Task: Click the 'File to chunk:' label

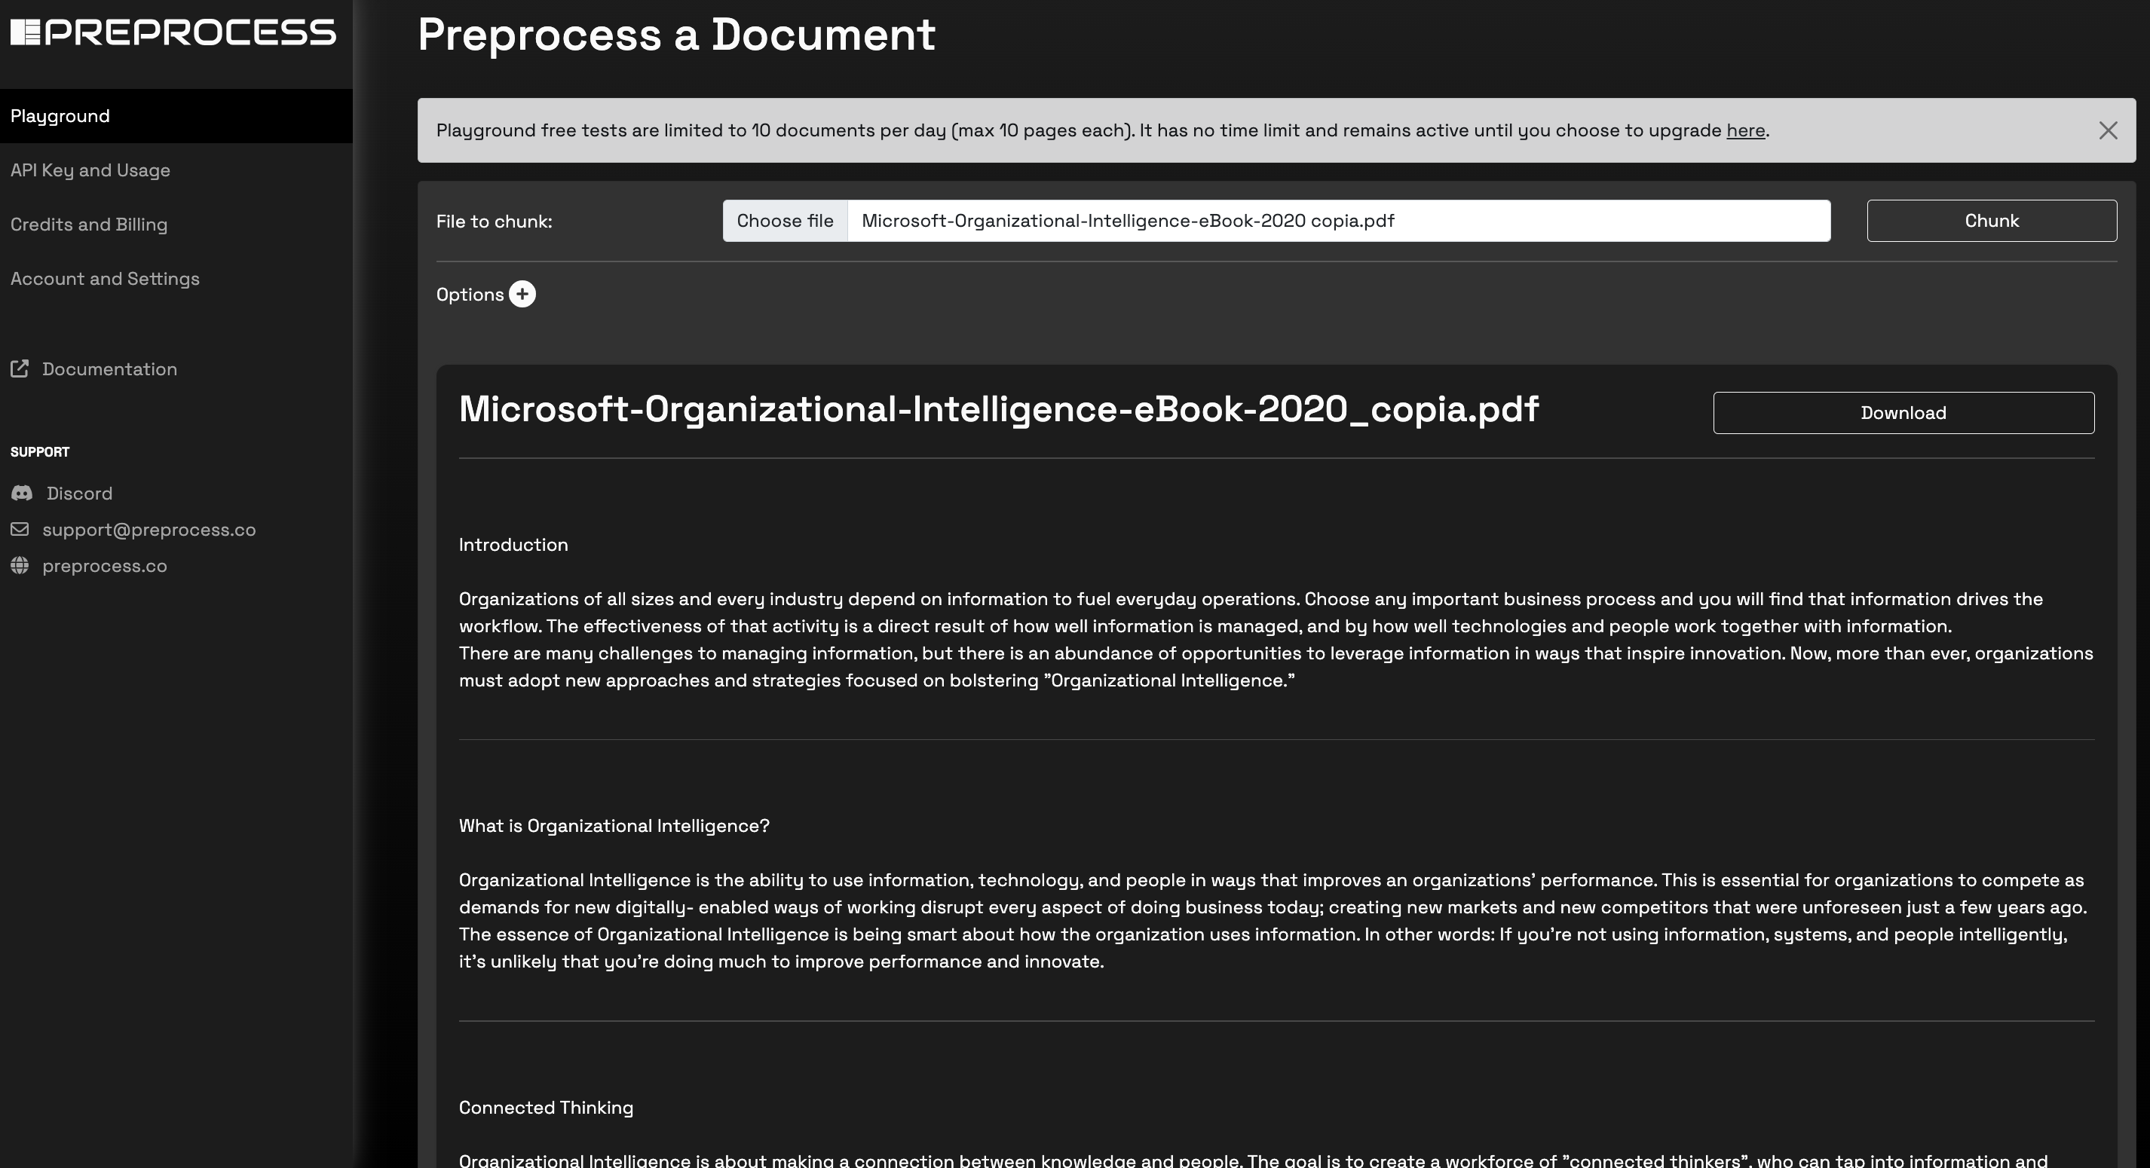Action: coord(494,222)
